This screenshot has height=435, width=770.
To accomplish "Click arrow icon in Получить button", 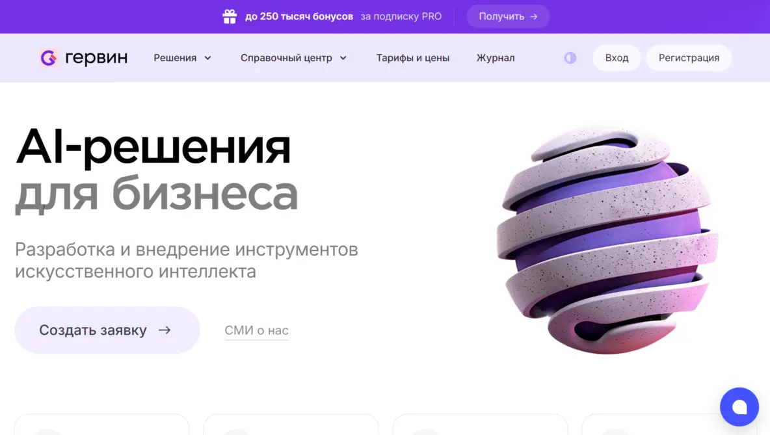I will (534, 17).
